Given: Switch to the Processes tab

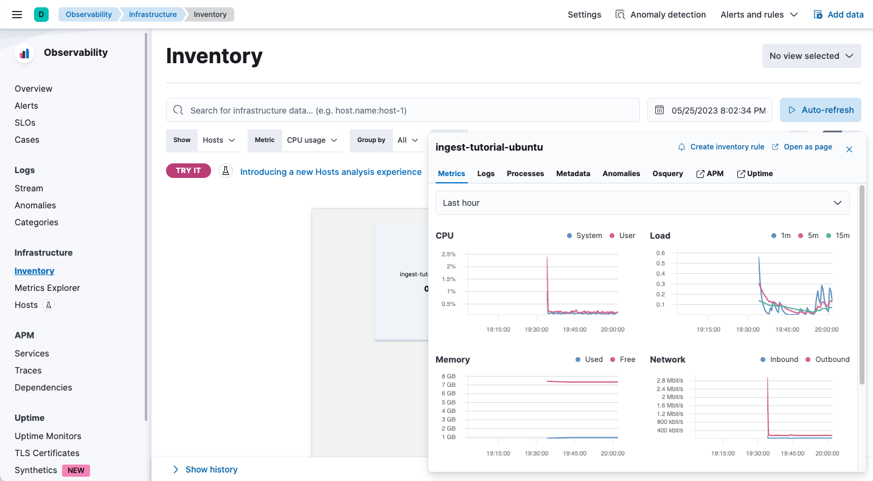Looking at the screenshot, I should pyautogui.click(x=525, y=174).
